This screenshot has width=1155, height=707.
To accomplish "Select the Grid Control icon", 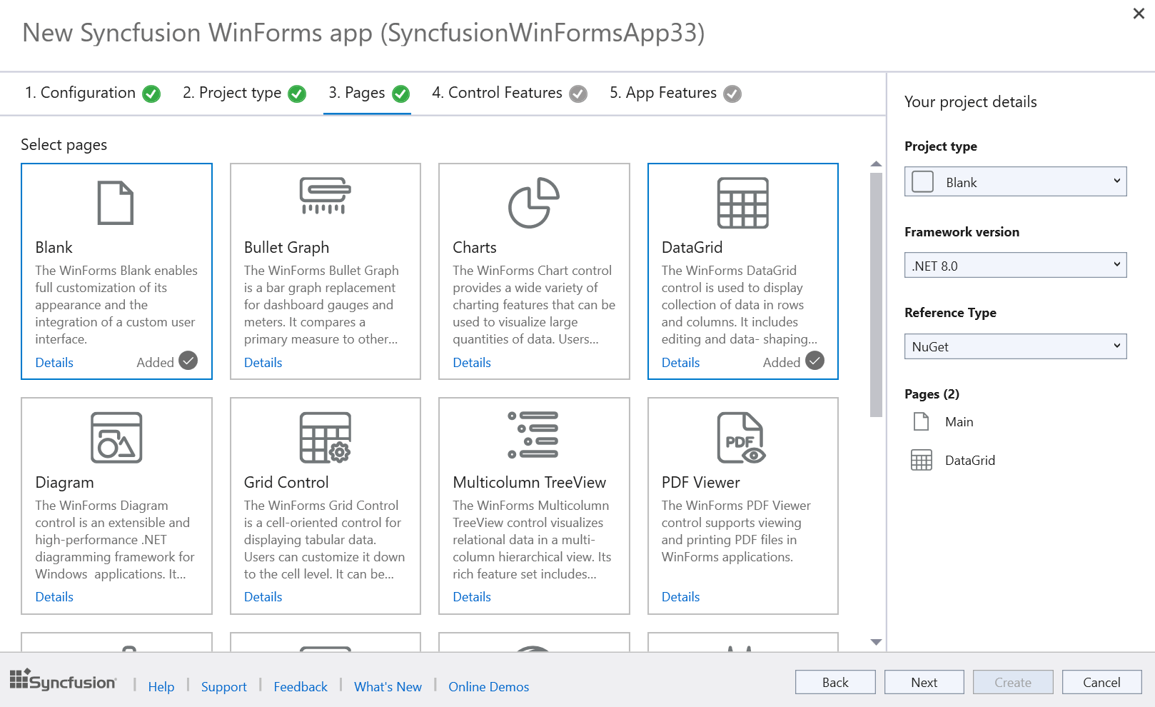I will [x=325, y=438].
